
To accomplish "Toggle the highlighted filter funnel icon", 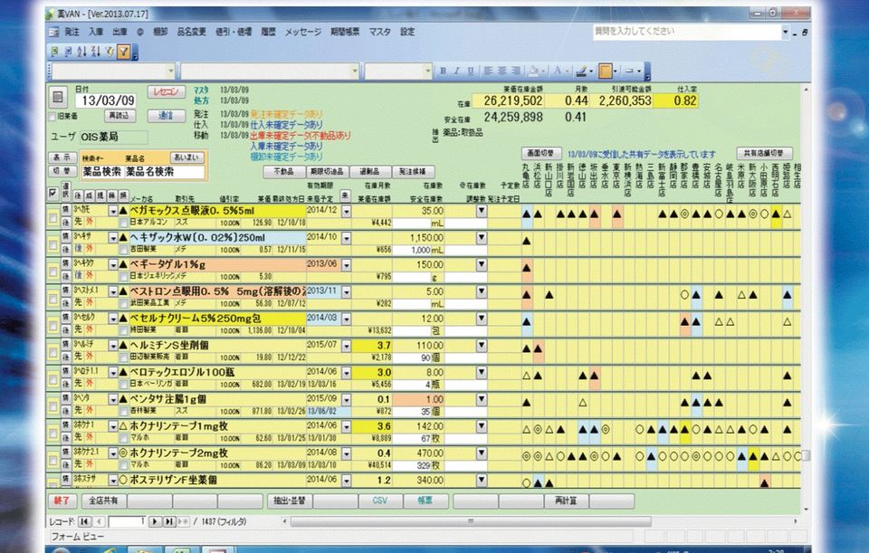I will (x=122, y=52).
